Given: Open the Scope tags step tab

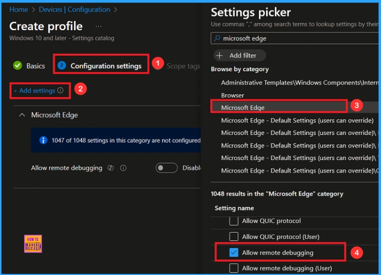Looking at the screenshot, I should point(183,66).
